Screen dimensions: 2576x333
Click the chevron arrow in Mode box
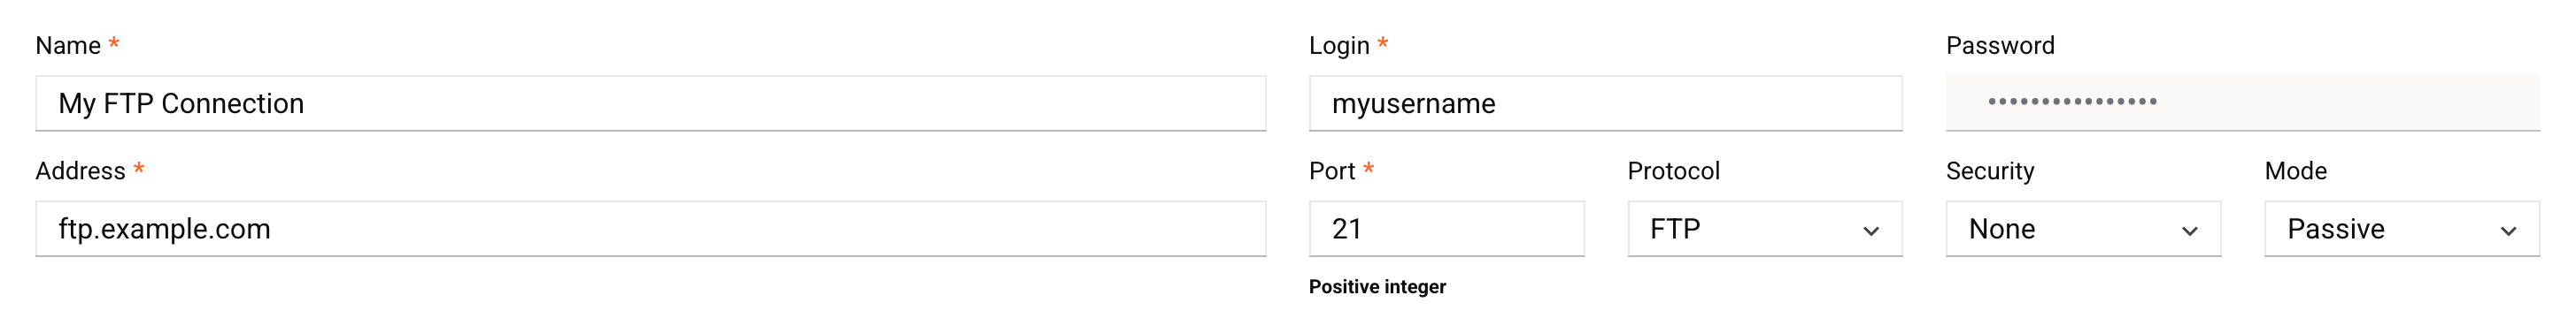[2508, 231]
